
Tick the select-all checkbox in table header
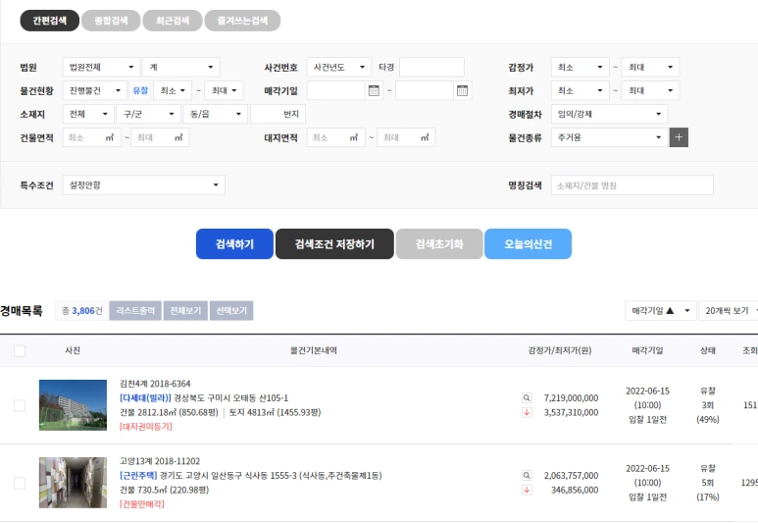20,350
